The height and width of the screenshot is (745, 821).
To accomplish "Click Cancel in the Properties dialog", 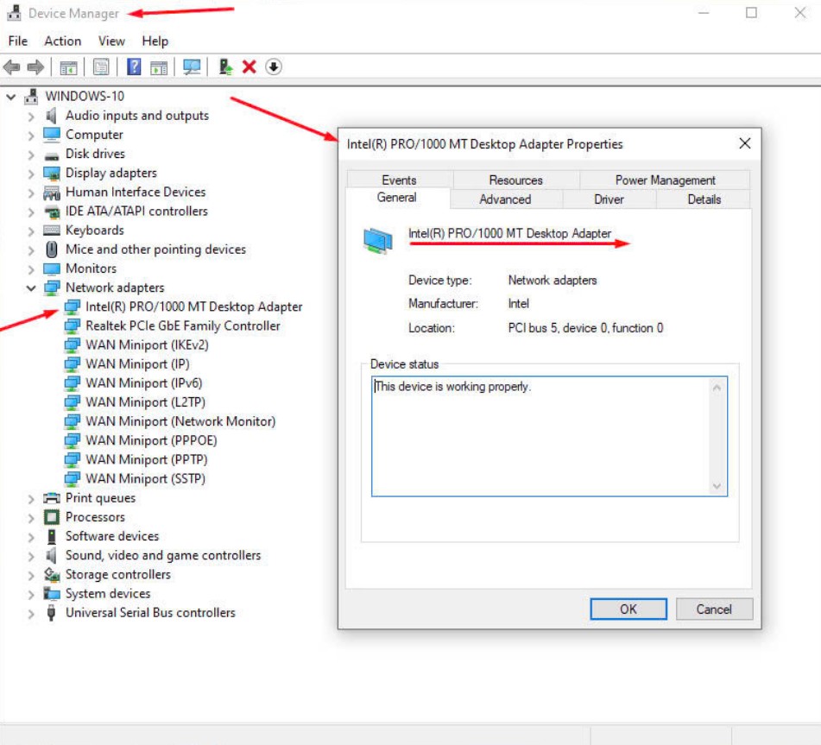I will tap(714, 609).
